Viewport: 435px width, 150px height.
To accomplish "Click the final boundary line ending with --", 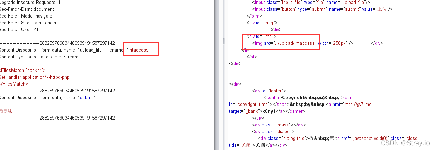I will point(59,118).
